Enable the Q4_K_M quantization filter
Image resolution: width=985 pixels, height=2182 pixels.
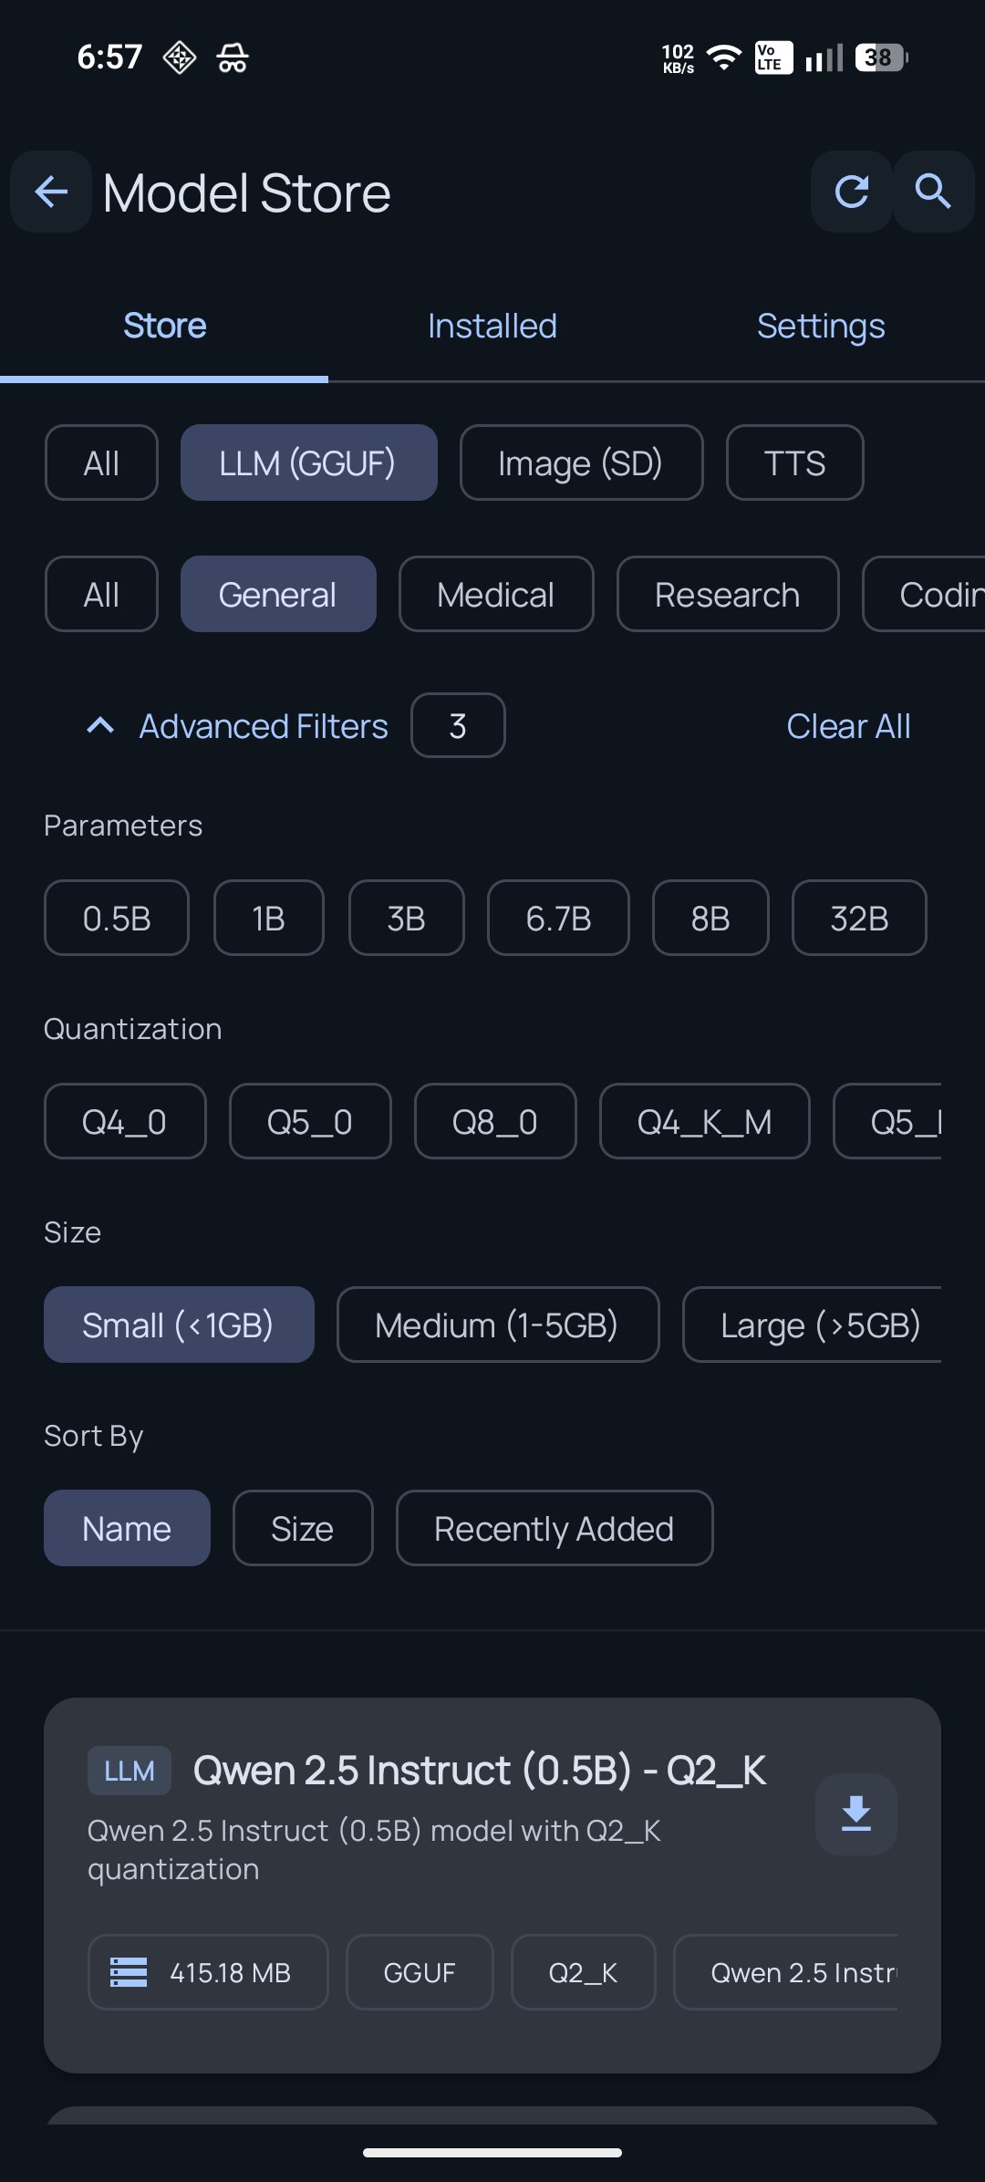coord(704,1121)
